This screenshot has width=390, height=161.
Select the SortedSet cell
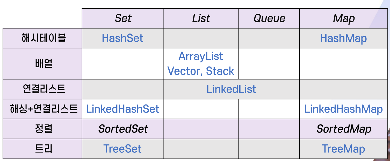(123, 129)
